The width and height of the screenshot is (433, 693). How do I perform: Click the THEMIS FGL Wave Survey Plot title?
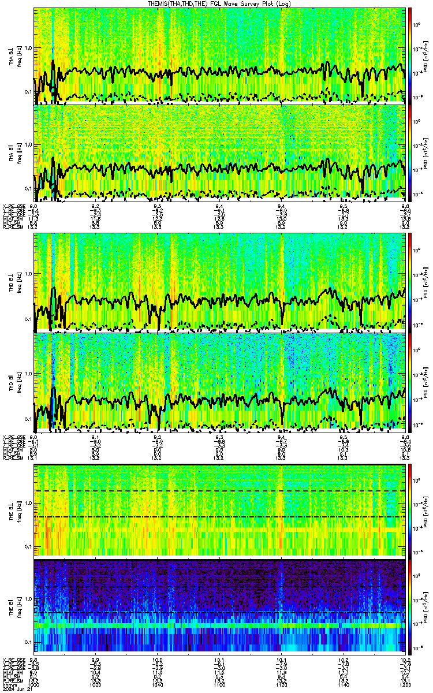[219, 3]
